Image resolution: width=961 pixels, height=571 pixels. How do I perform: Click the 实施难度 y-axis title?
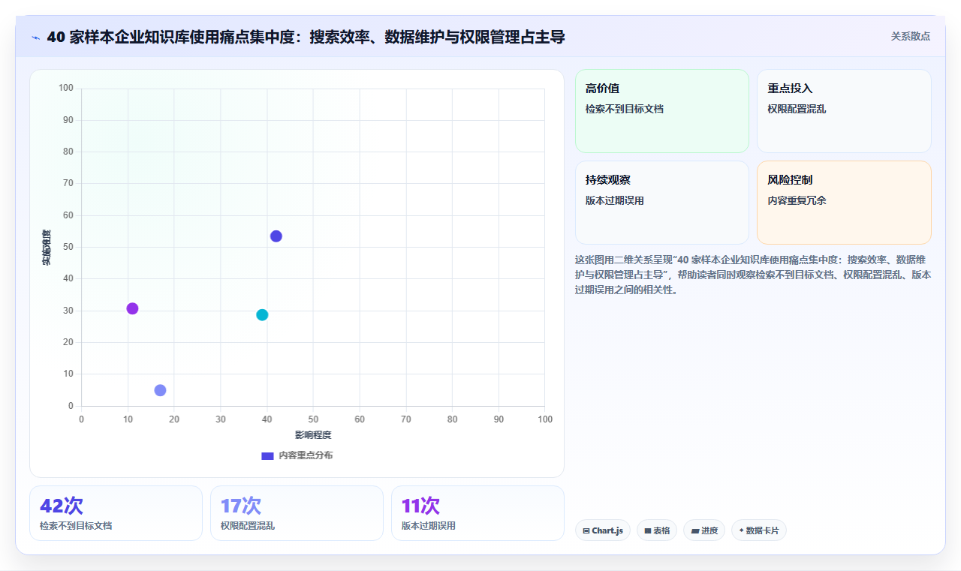[47, 248]
